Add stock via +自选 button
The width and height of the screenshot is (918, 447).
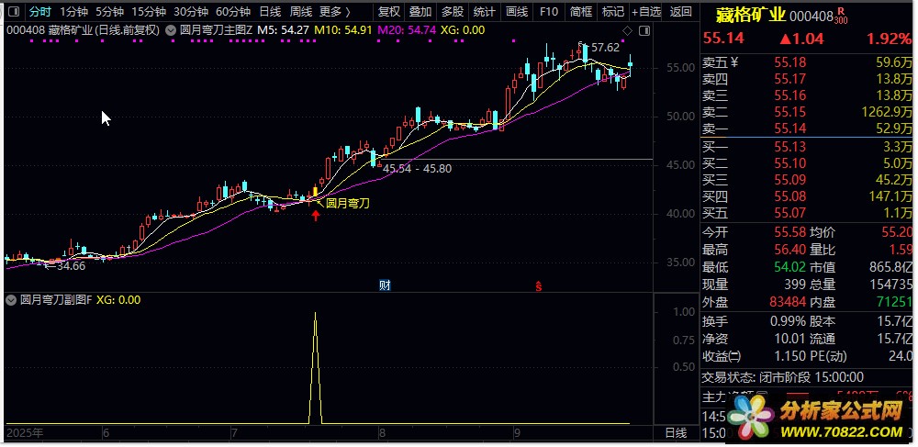pyautogui.click(x=646, y=11)
